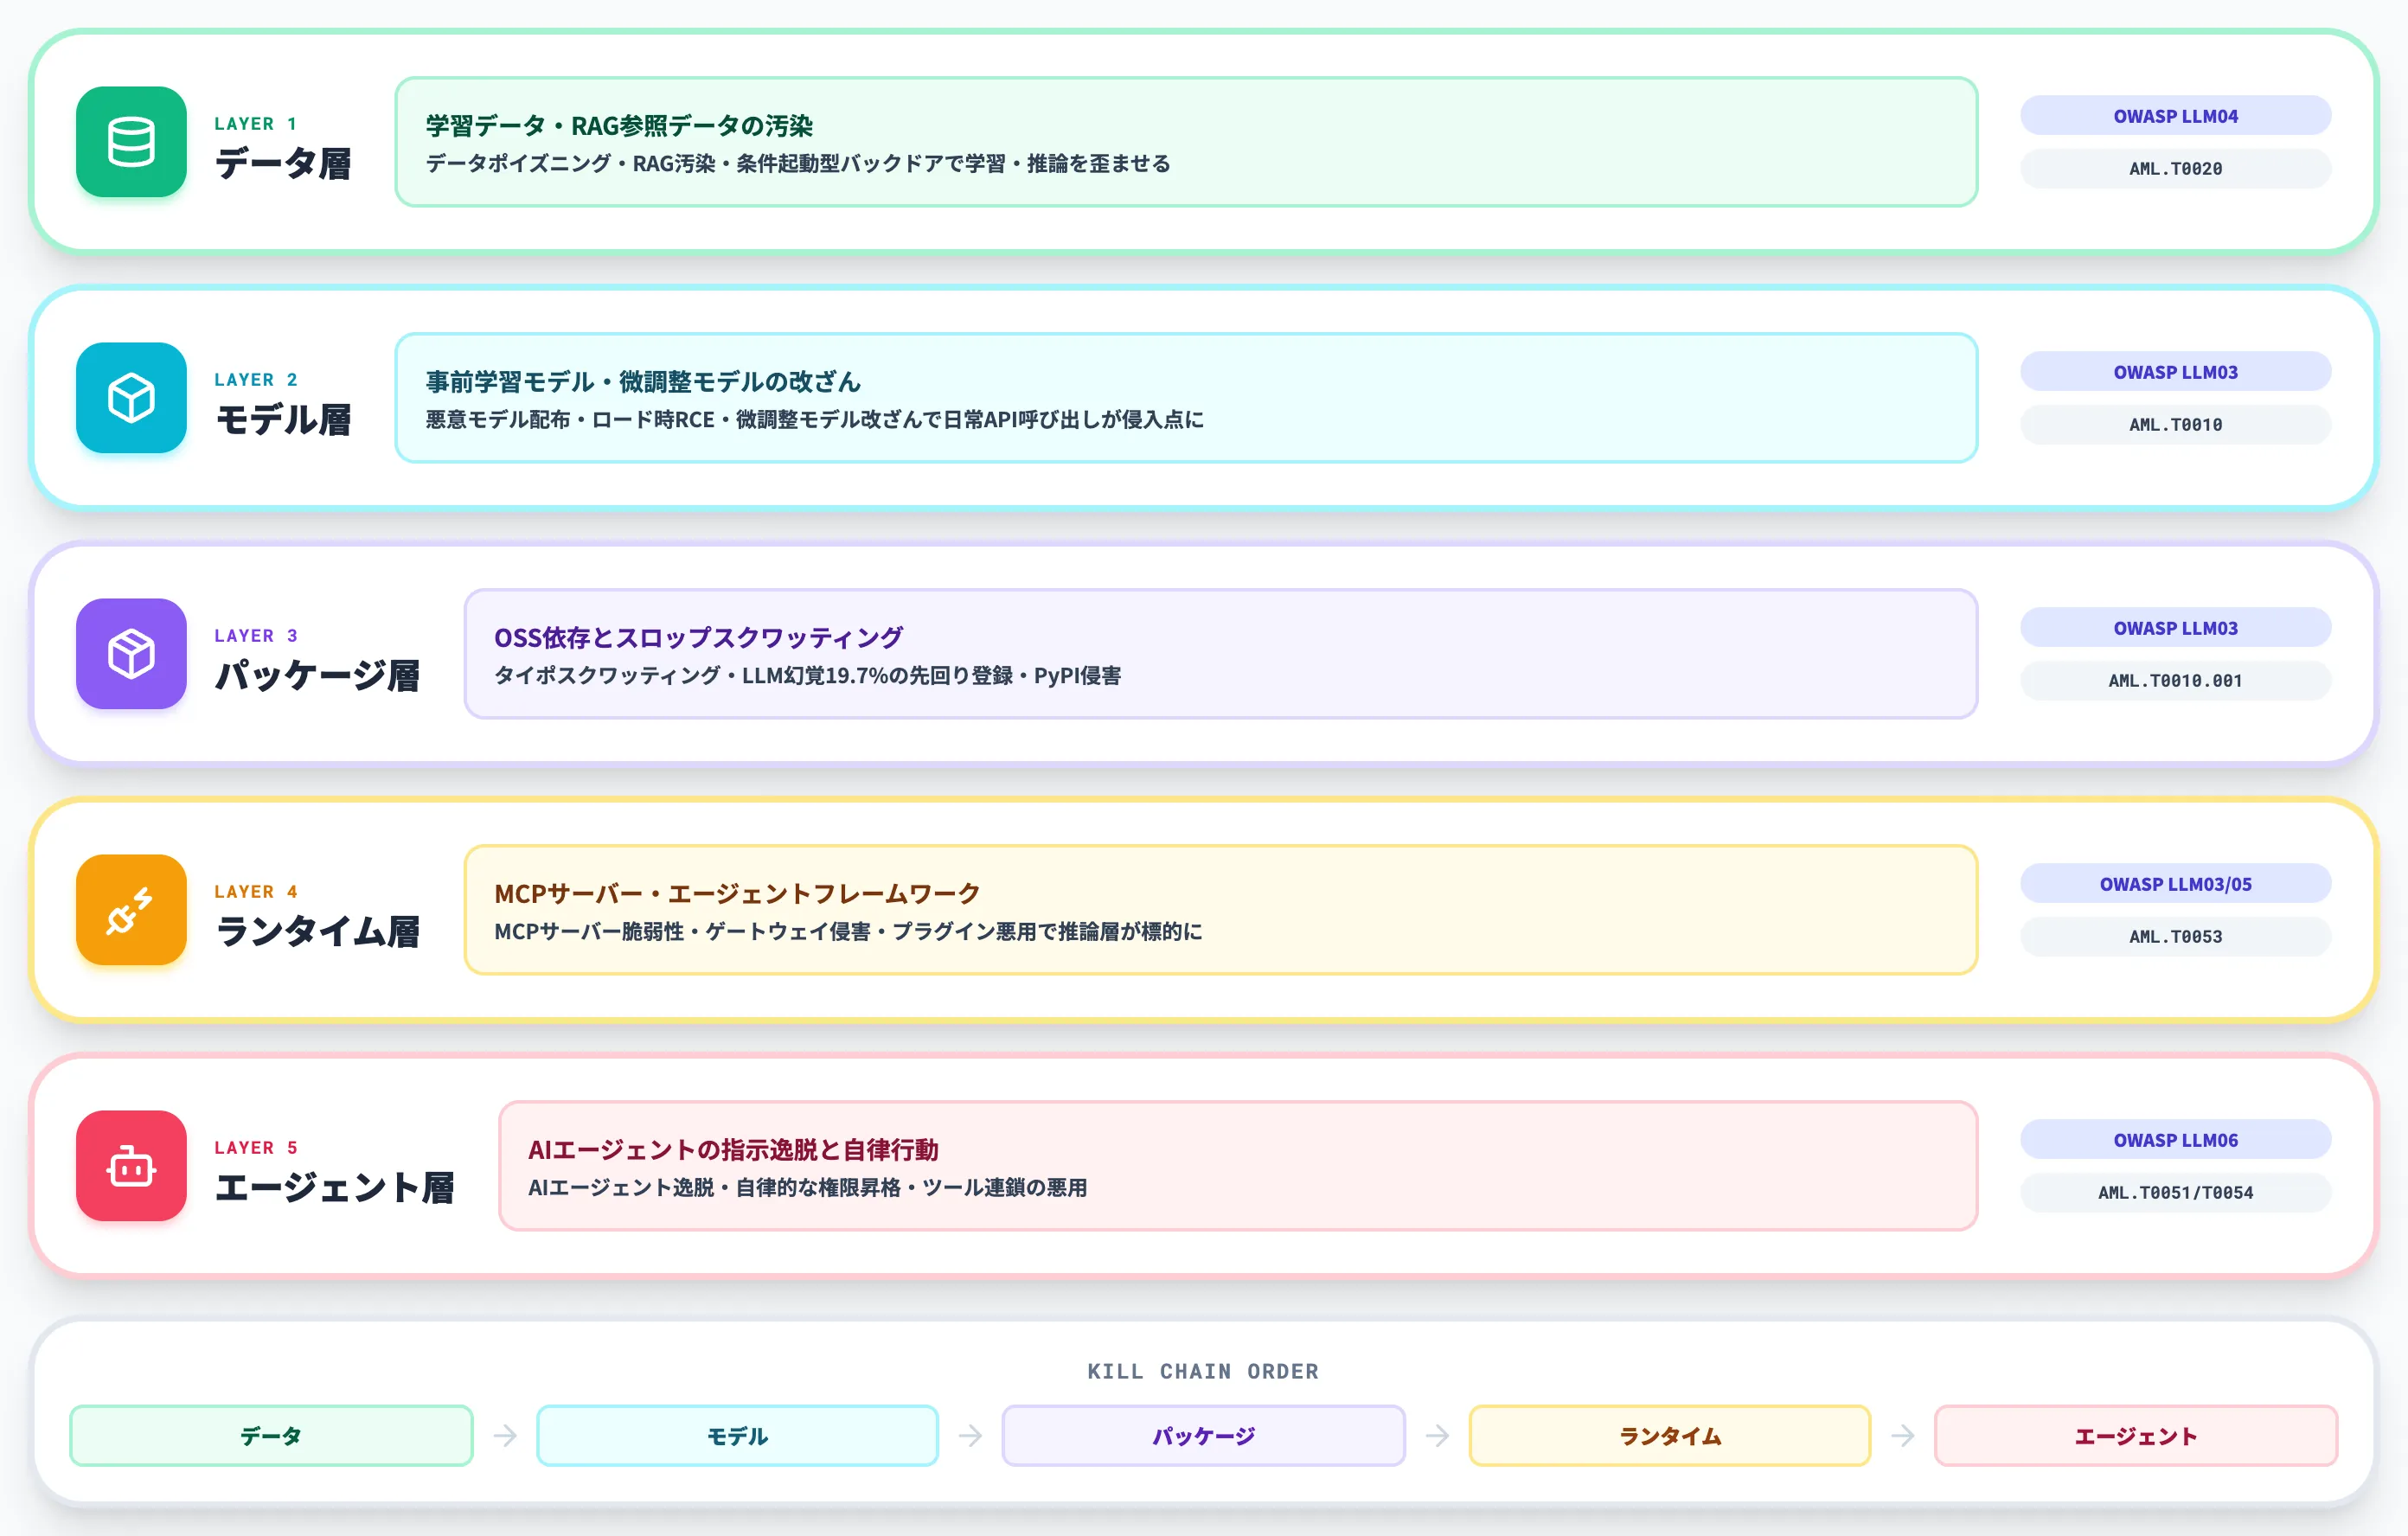This screenshot has height=1536, width=2408.
Task: Click description starting with MCPサーバー脆弱性
Action: (x=848, y=932)
